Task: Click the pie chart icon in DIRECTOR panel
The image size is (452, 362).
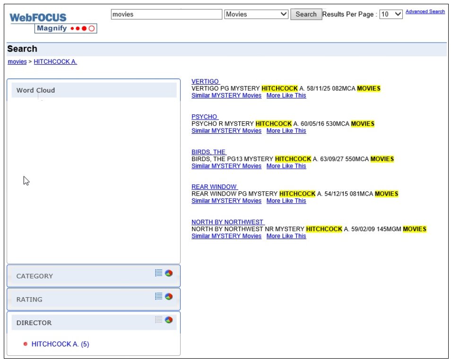Action: [x=169, y=320]
